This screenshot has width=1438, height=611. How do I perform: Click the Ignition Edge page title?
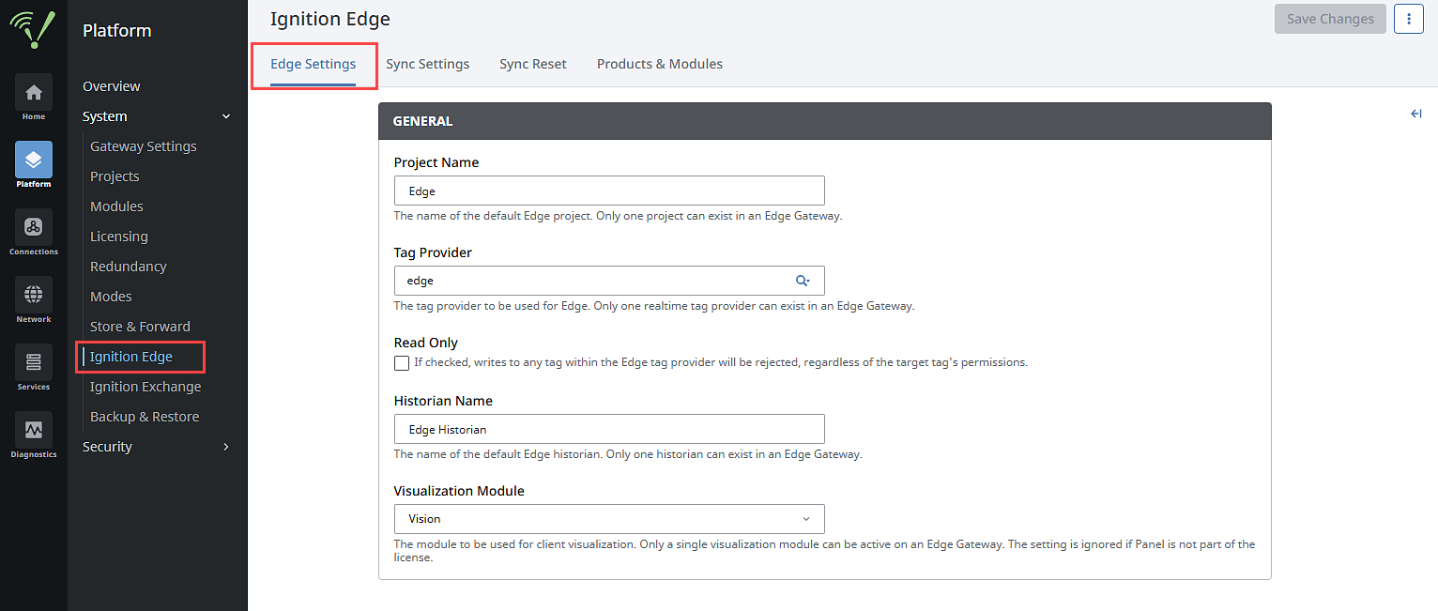[330, 19]
